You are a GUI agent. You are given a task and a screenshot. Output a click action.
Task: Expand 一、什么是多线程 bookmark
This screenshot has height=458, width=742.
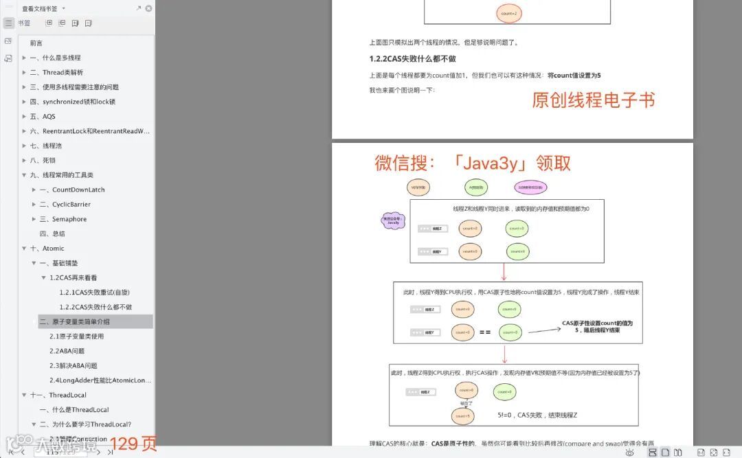[24, 58]
